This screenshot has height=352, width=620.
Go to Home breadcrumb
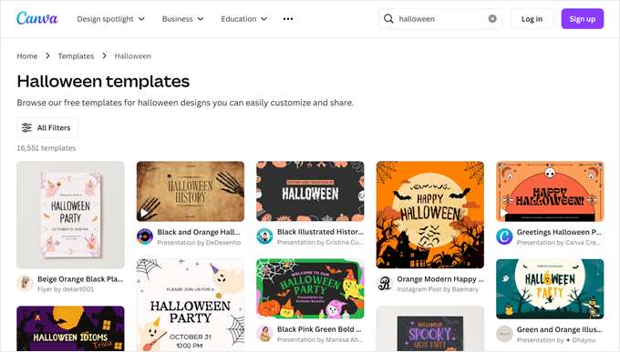[x=26, y=56]
